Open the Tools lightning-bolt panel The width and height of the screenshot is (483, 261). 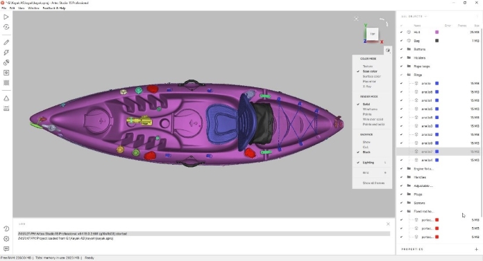6,53
